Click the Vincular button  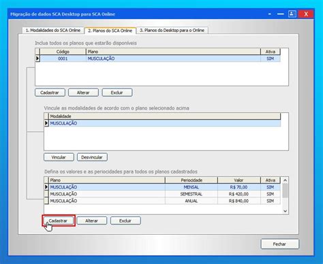point(59,157)
